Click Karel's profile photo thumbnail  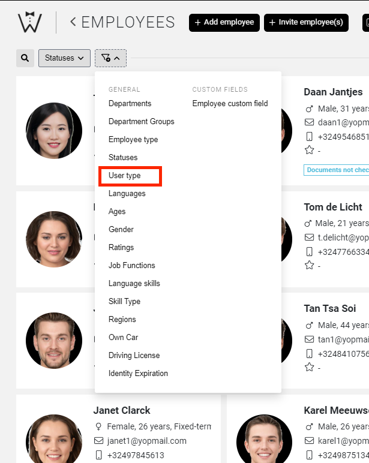(x=259, y=438)
